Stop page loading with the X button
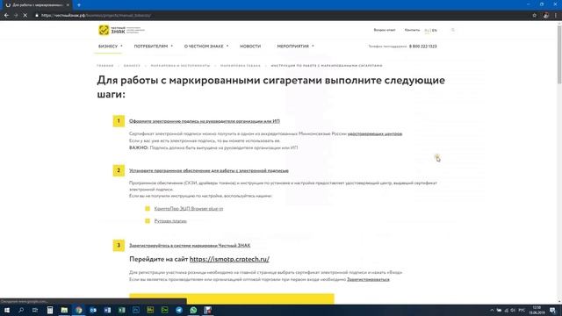This screenshot has height=316, width=562. (25, 16)
